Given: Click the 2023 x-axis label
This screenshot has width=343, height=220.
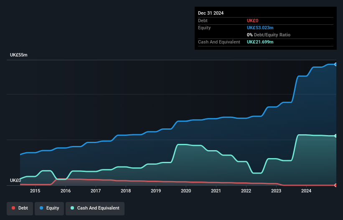Looking at the screenshot, I should pyautogui.click(x=276, y=191).
